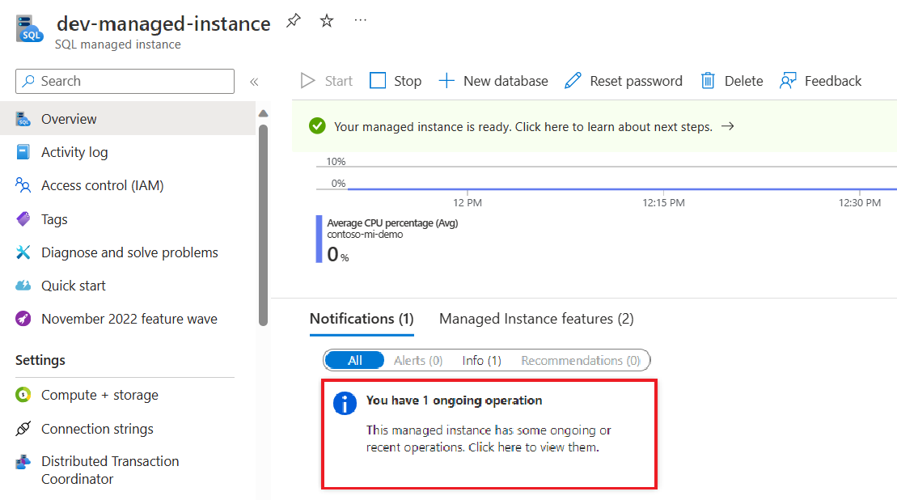This screenshot has height=500, width=897.
Task: Switch to Managed Instance features tab
Action: (x=536, y=319)
